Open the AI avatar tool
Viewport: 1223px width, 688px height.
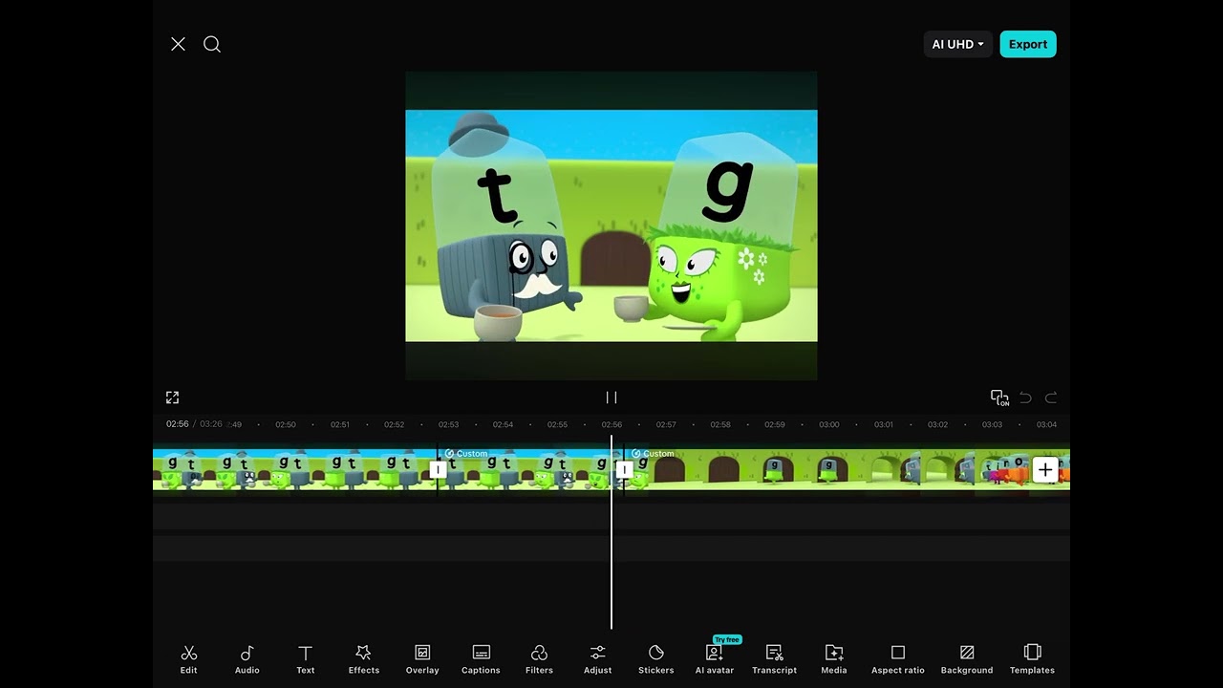click(715, 658)
